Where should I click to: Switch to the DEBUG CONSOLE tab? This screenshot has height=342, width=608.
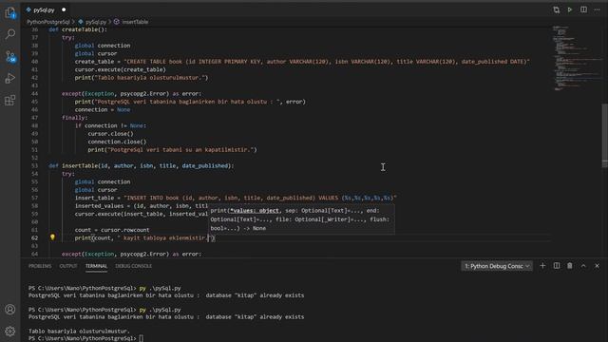(133, 266)
